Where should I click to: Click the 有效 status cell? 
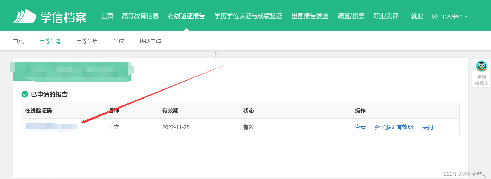click(249, 127)
